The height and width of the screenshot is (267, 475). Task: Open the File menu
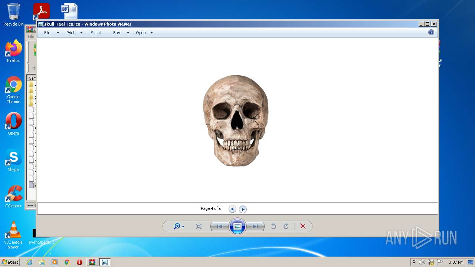click(x=47, y=33)
